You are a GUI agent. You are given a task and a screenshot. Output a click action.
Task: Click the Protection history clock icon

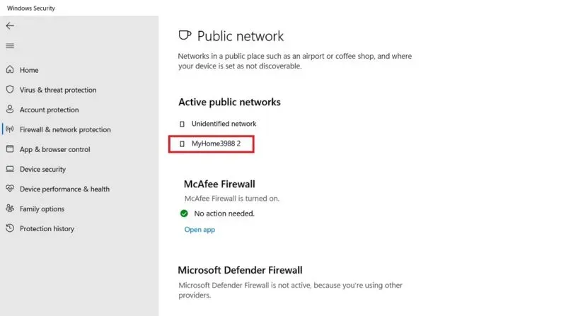click(x=10, y=228)
